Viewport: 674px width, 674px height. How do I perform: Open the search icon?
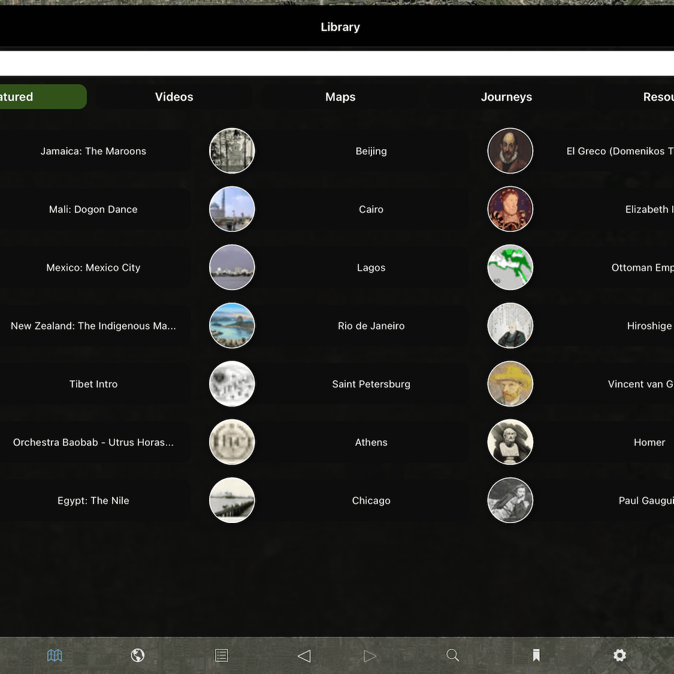452,655
